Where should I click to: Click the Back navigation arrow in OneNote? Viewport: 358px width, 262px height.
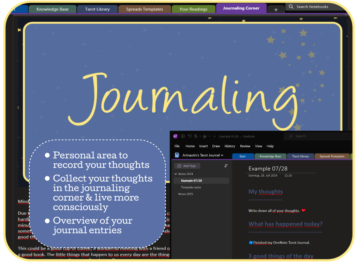[183, 136]
